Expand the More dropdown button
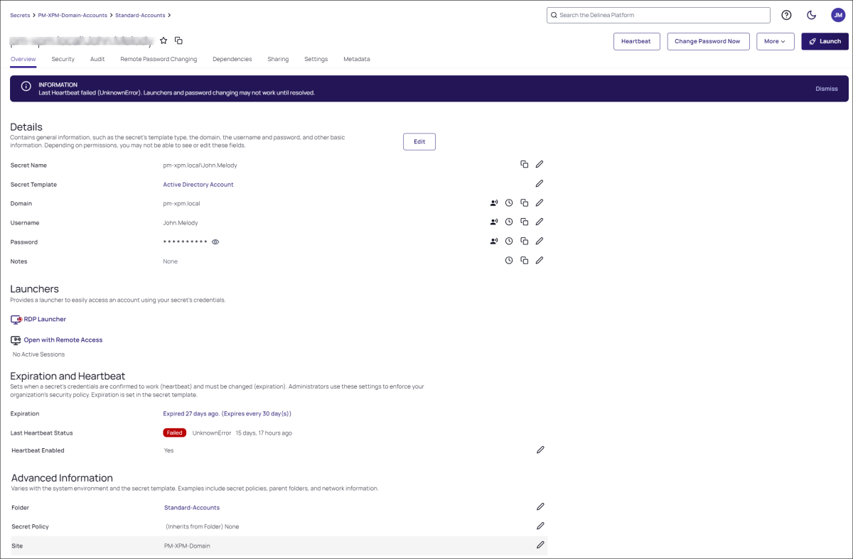This screenshot has width=853, height=559. [x=775, y=41]
